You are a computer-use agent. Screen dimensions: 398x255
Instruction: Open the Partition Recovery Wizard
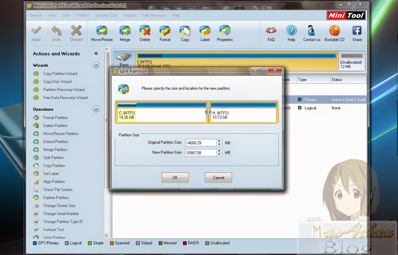click(x=64, y=90)
